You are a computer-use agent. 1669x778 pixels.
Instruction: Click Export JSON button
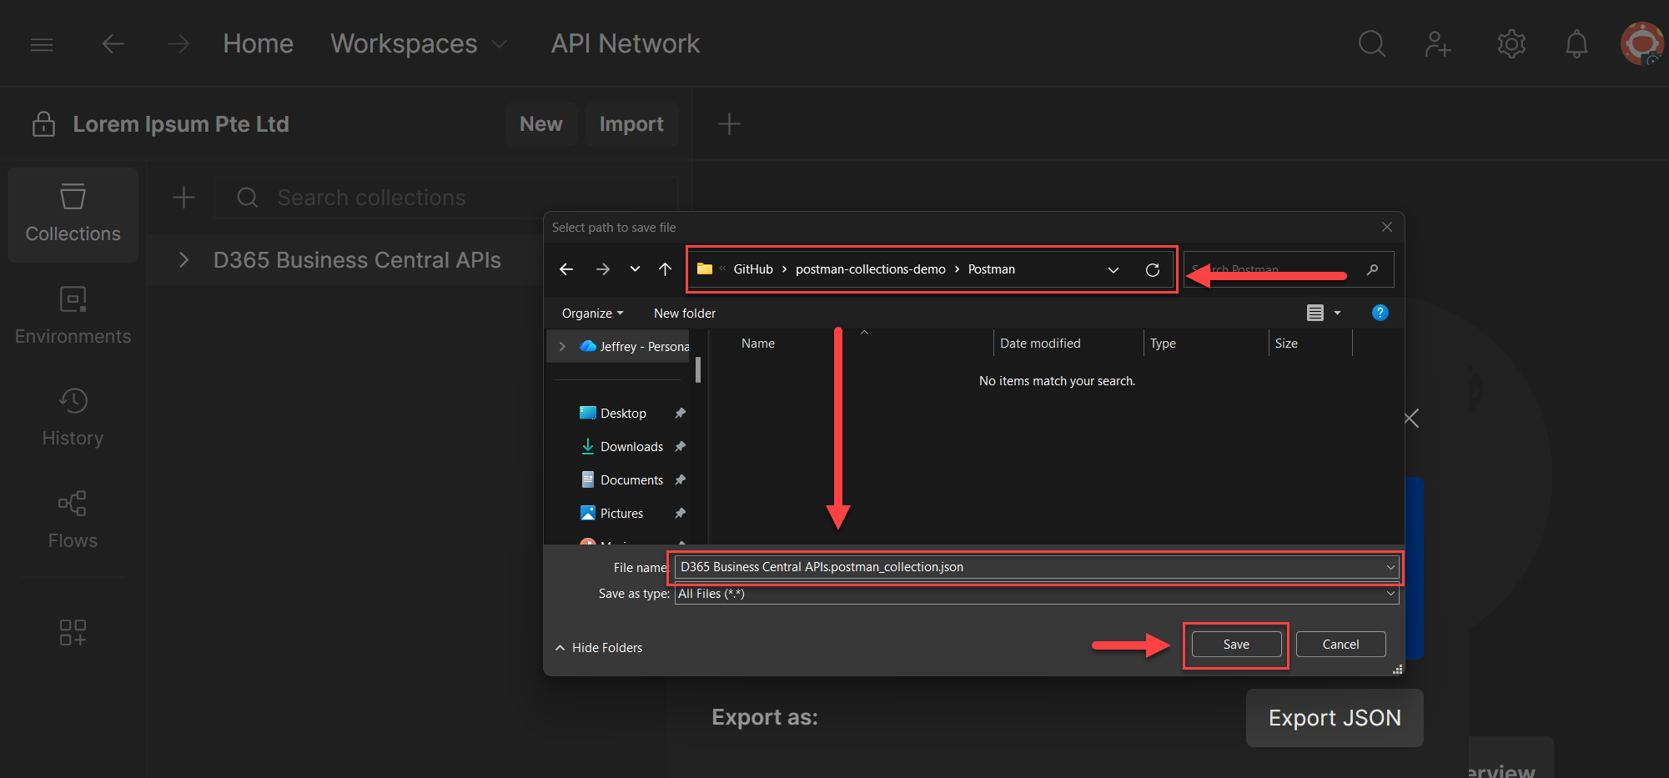point(1335,718)
